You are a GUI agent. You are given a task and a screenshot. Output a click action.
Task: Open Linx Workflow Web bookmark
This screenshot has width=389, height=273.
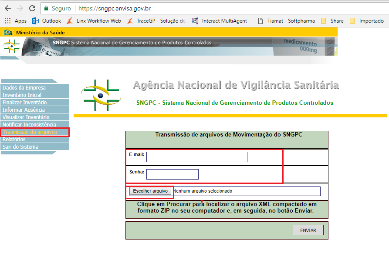[94, 21]
